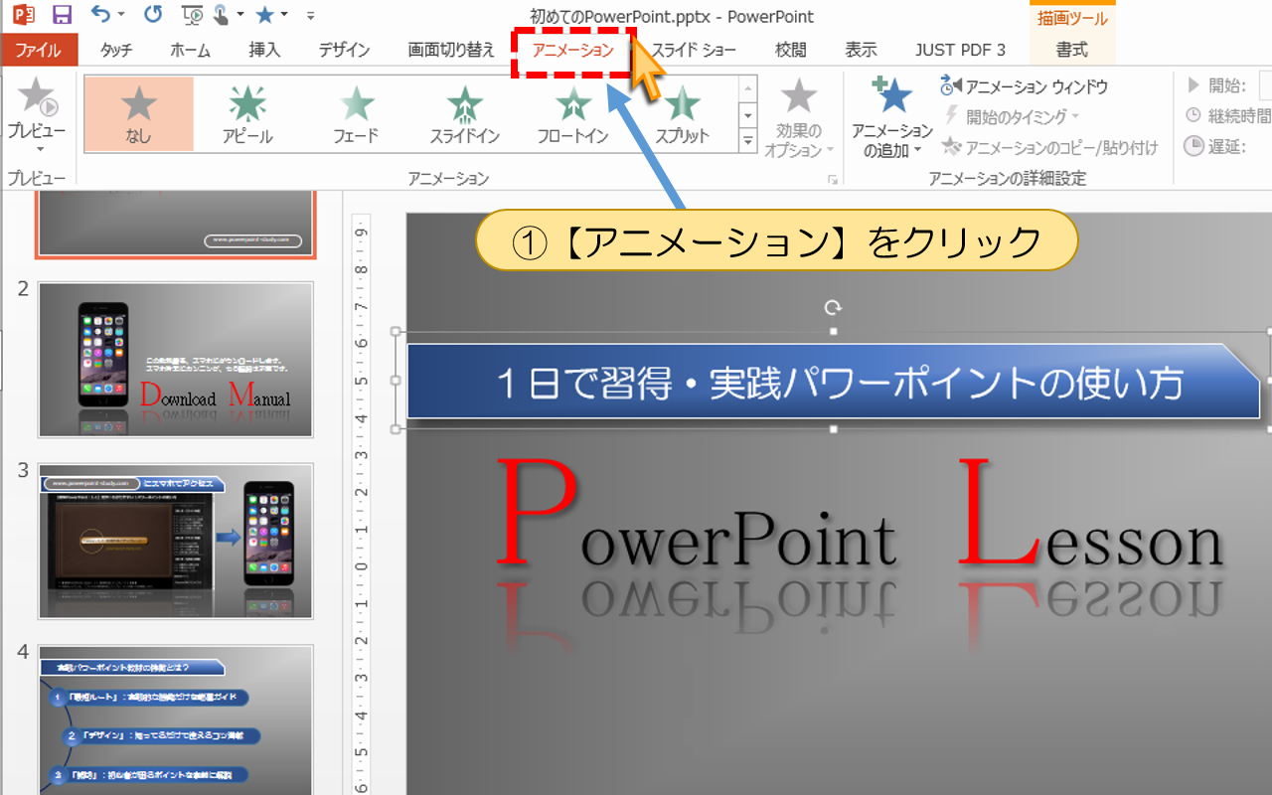Click the プレビュー star play icon

[x=37, y=98]
